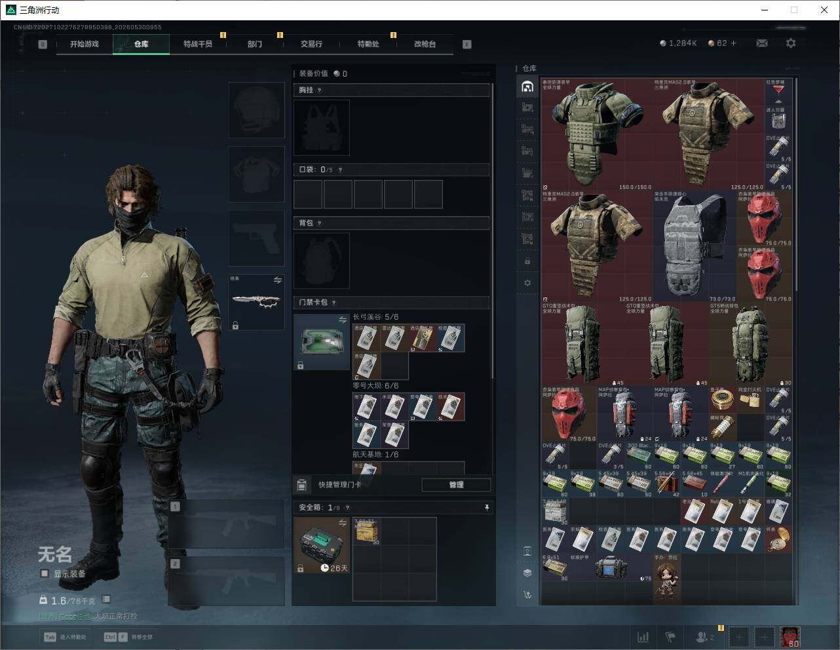This screenshot has height=650, width=840.
Task: Click the help icon beside 背包
Action: coord(320,223)
